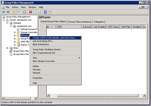Click the Domain Controllers OU icon
151x106 pixels.
(18, 32)
